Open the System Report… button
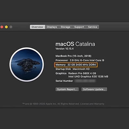The image size is (129, 129). click(67, 89)
